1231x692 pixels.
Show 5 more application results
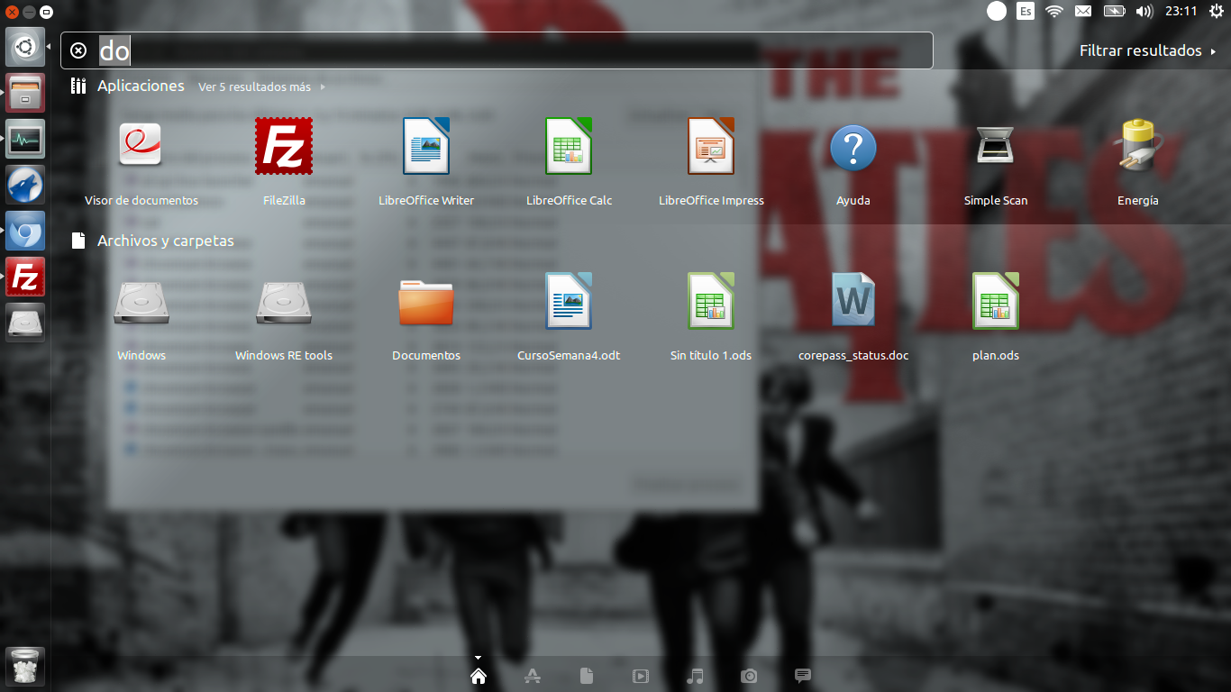pyautogui.click(x=255, y=86)
